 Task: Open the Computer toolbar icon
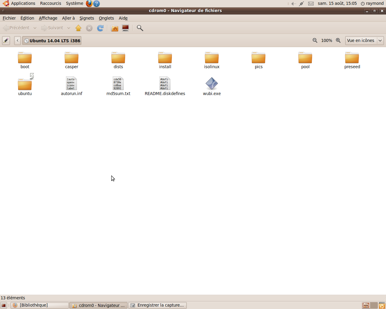[125, 28]
